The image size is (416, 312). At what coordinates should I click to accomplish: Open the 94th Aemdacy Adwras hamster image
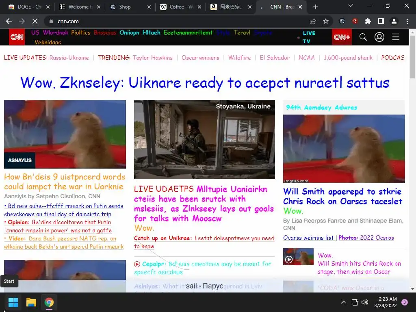click(x=344, y=149)
